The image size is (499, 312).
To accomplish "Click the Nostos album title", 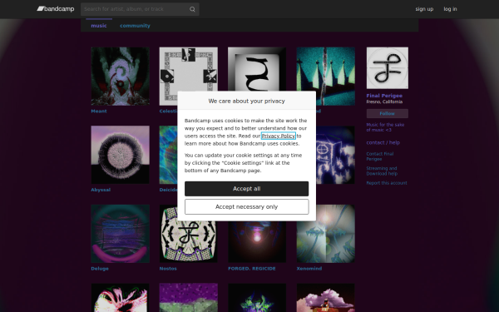I will [168, 269].
